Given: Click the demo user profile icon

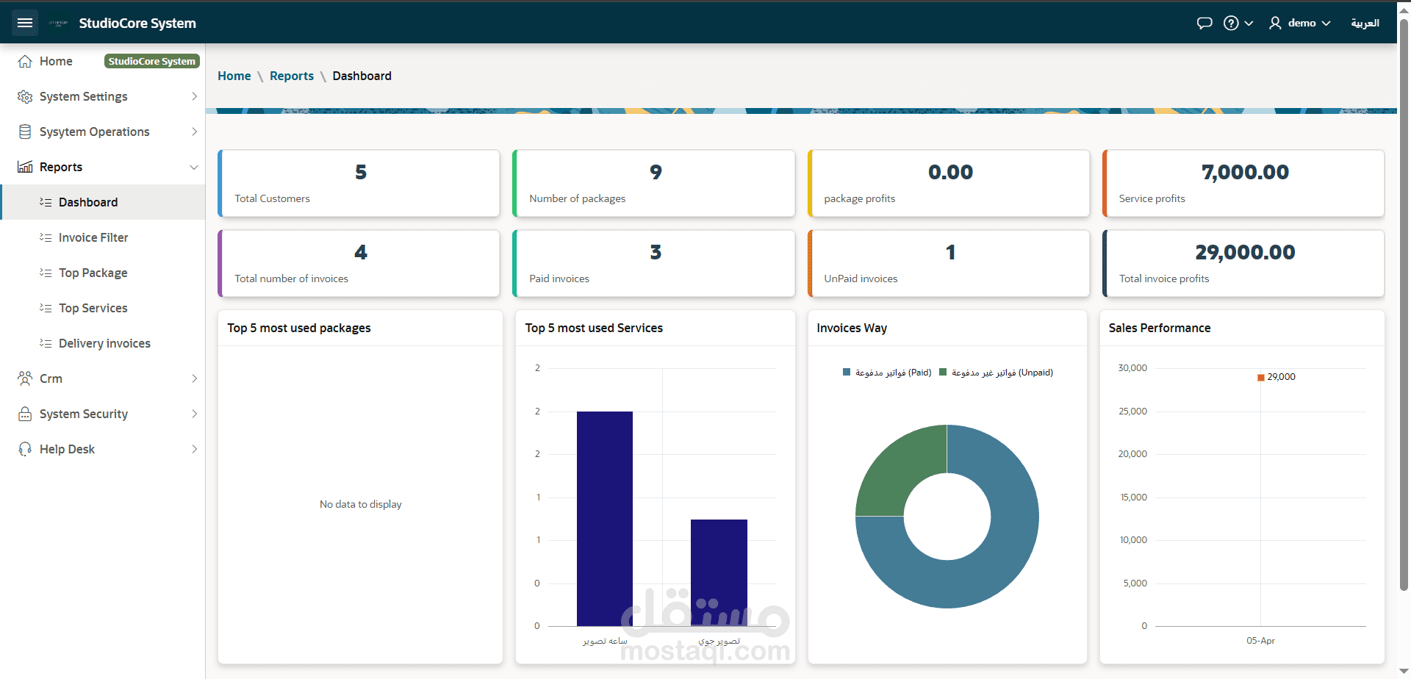Looking at the screenshot, I should click(x=1275, y=23).
